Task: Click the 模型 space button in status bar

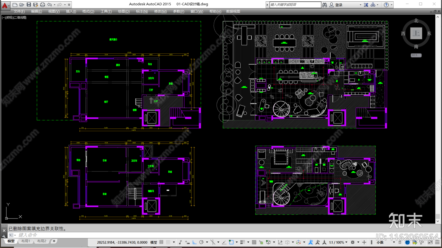Action: tap(154, 242)
